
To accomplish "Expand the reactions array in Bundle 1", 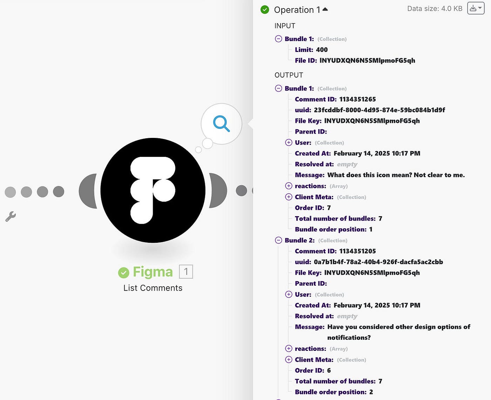I will [x=289, y=186].
